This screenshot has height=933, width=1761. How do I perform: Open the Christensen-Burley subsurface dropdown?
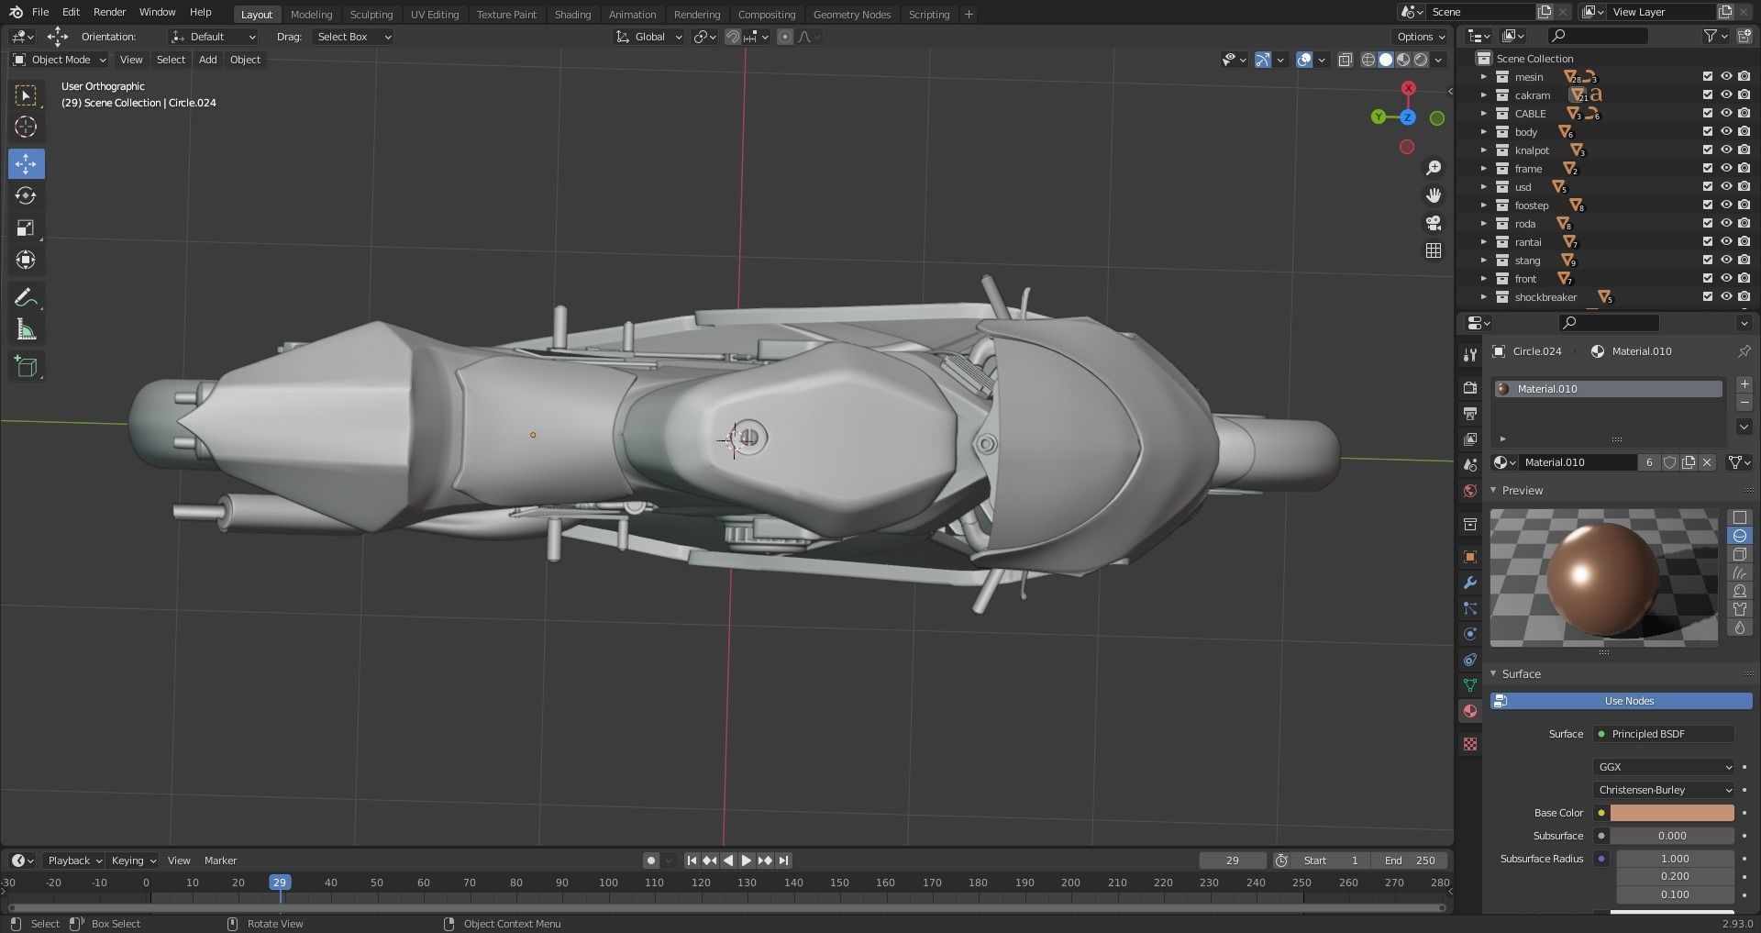(1664, 790)
